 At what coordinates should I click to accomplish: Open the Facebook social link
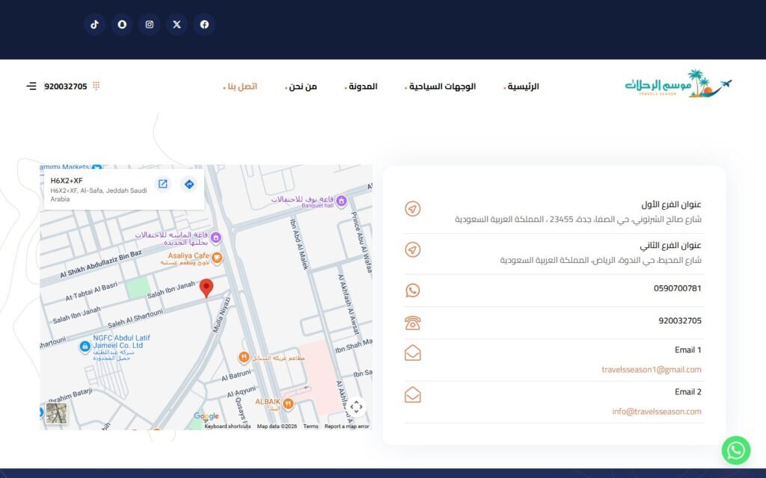204,25
